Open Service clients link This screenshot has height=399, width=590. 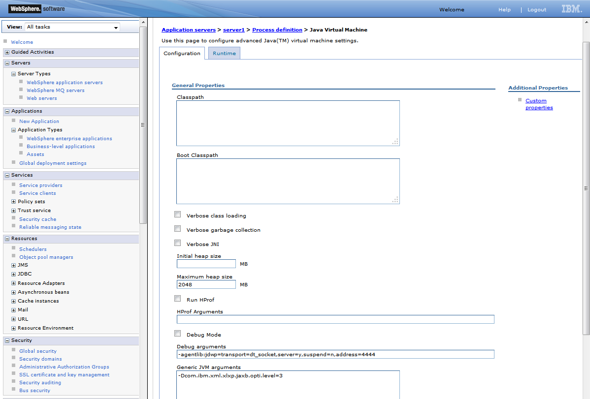coord(37,193)
